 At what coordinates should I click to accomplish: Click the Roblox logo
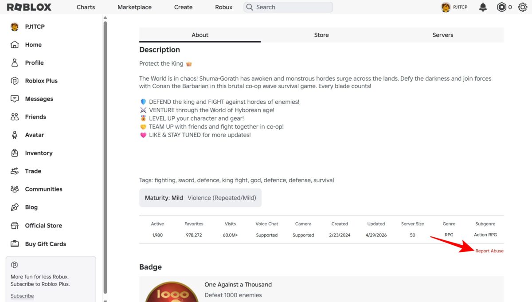point(29,7)
